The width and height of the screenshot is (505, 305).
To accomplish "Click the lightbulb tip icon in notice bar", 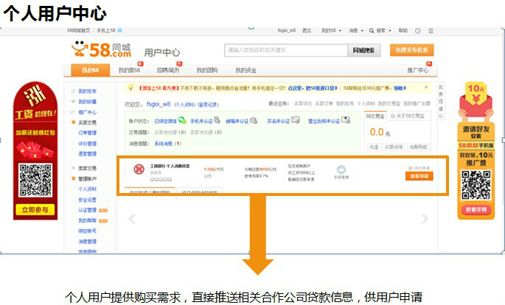I will click(130, 87).
